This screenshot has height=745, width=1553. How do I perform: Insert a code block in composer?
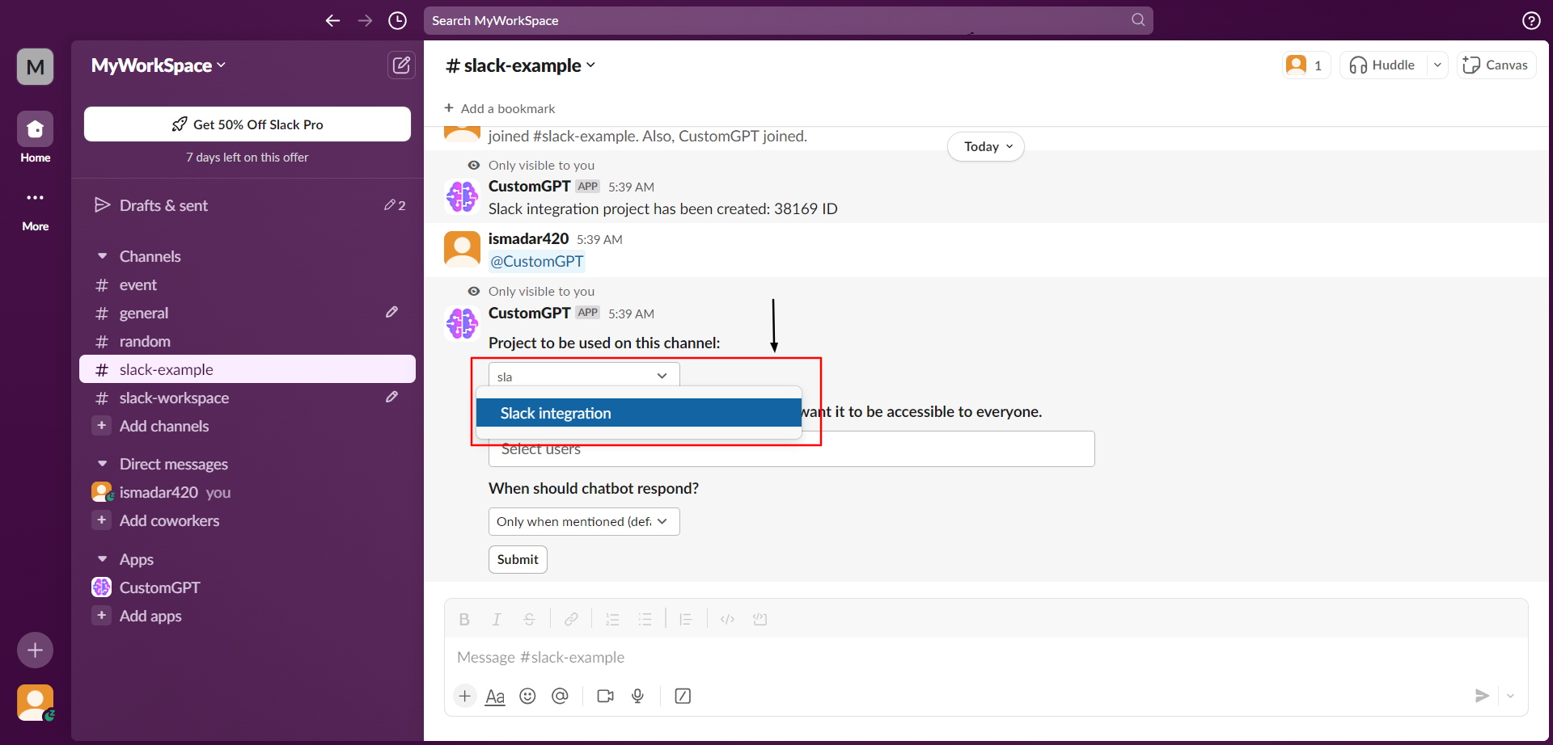pyautogui.click(x=760, y=619)
